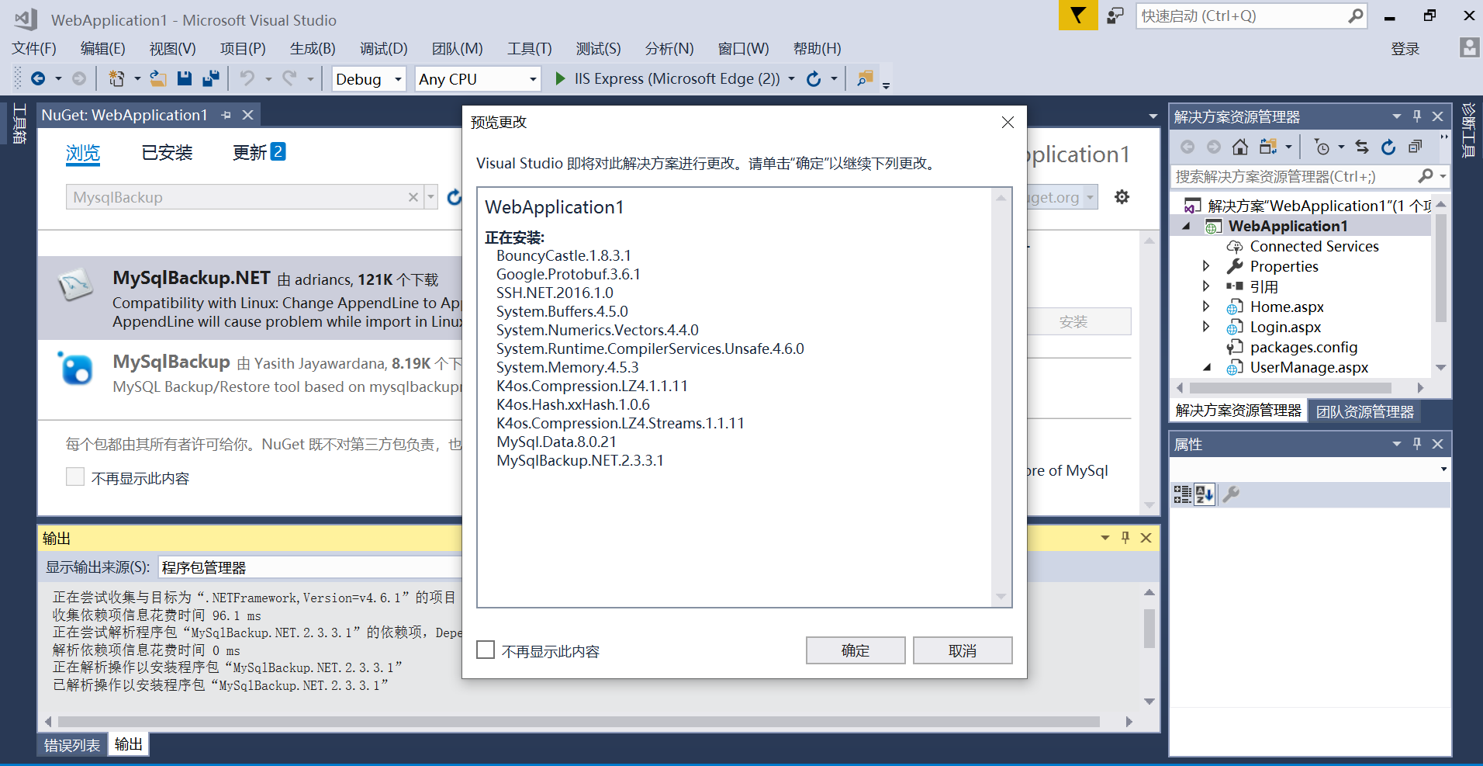Refresh Solution Explorer with the circular arrow
The height and width of the screenshot is (766, 1483).
1388,147
